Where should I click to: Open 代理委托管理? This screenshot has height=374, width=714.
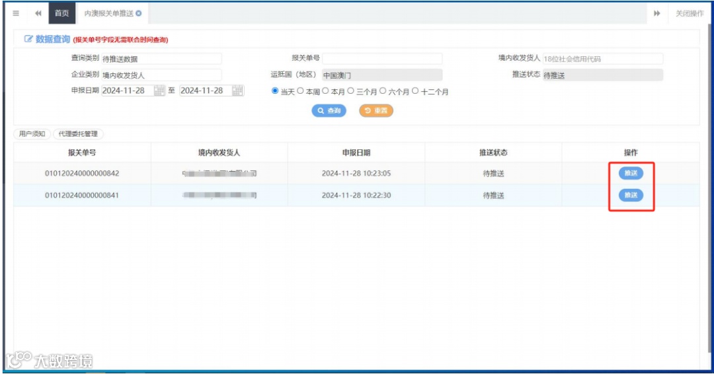point(78,133)
